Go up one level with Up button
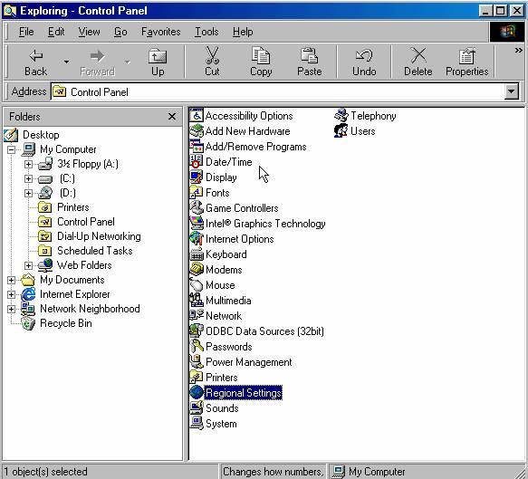Screen dimensions: 528x479 point(158,62)
